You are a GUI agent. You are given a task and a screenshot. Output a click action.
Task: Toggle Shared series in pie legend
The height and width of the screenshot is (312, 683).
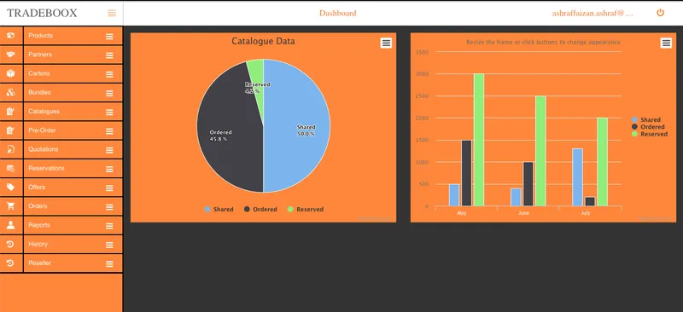(219, 210)
